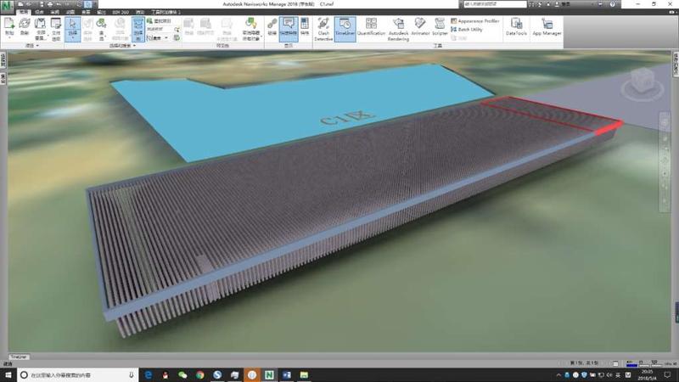Open the Scripter tool
Screen dimensions: 679x382
pos(440,29)
